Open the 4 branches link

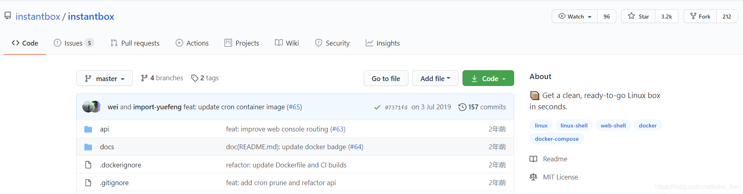pyautogui.click(x=162, y=78)
